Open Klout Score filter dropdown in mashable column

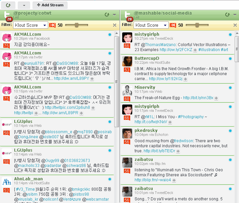pyautogui.click(x=151, y=25)
